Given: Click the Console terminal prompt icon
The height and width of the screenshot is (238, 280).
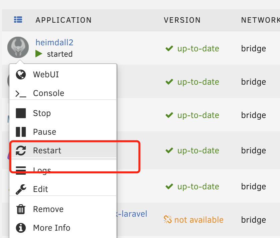Looking at the screenshot, I should click(21, 94).
